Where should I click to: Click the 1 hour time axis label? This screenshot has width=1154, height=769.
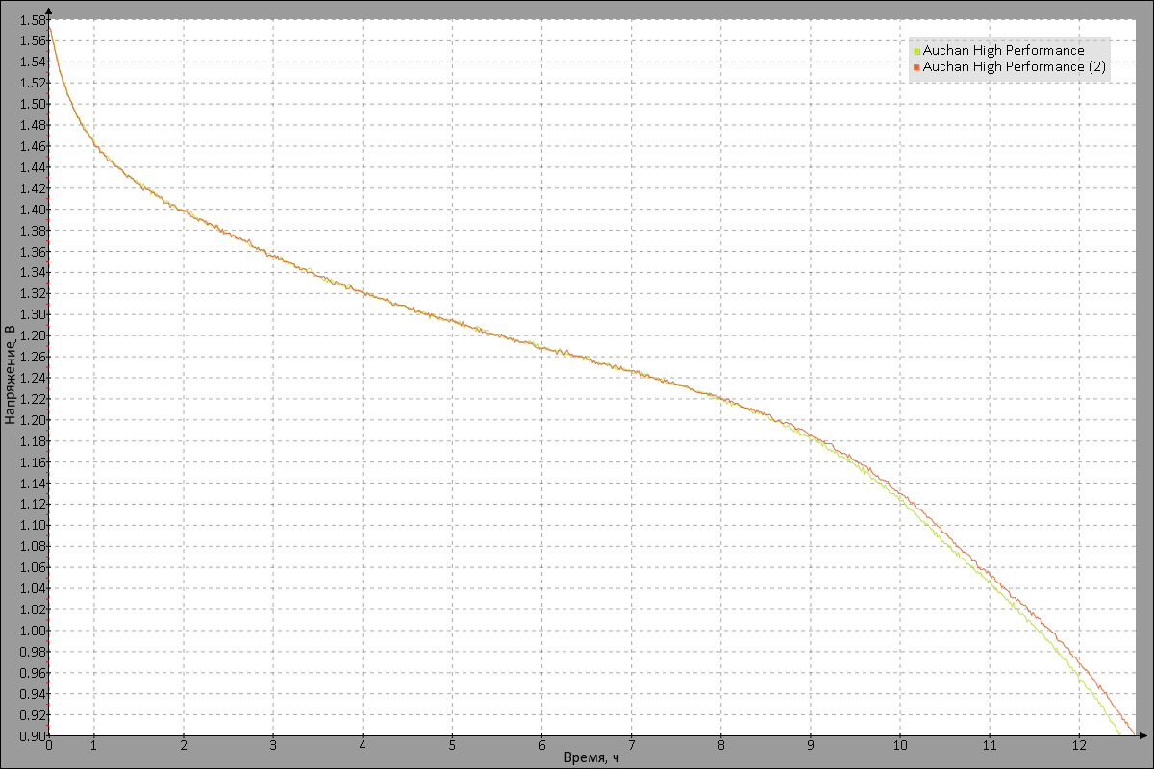click(x=93, y=745)
